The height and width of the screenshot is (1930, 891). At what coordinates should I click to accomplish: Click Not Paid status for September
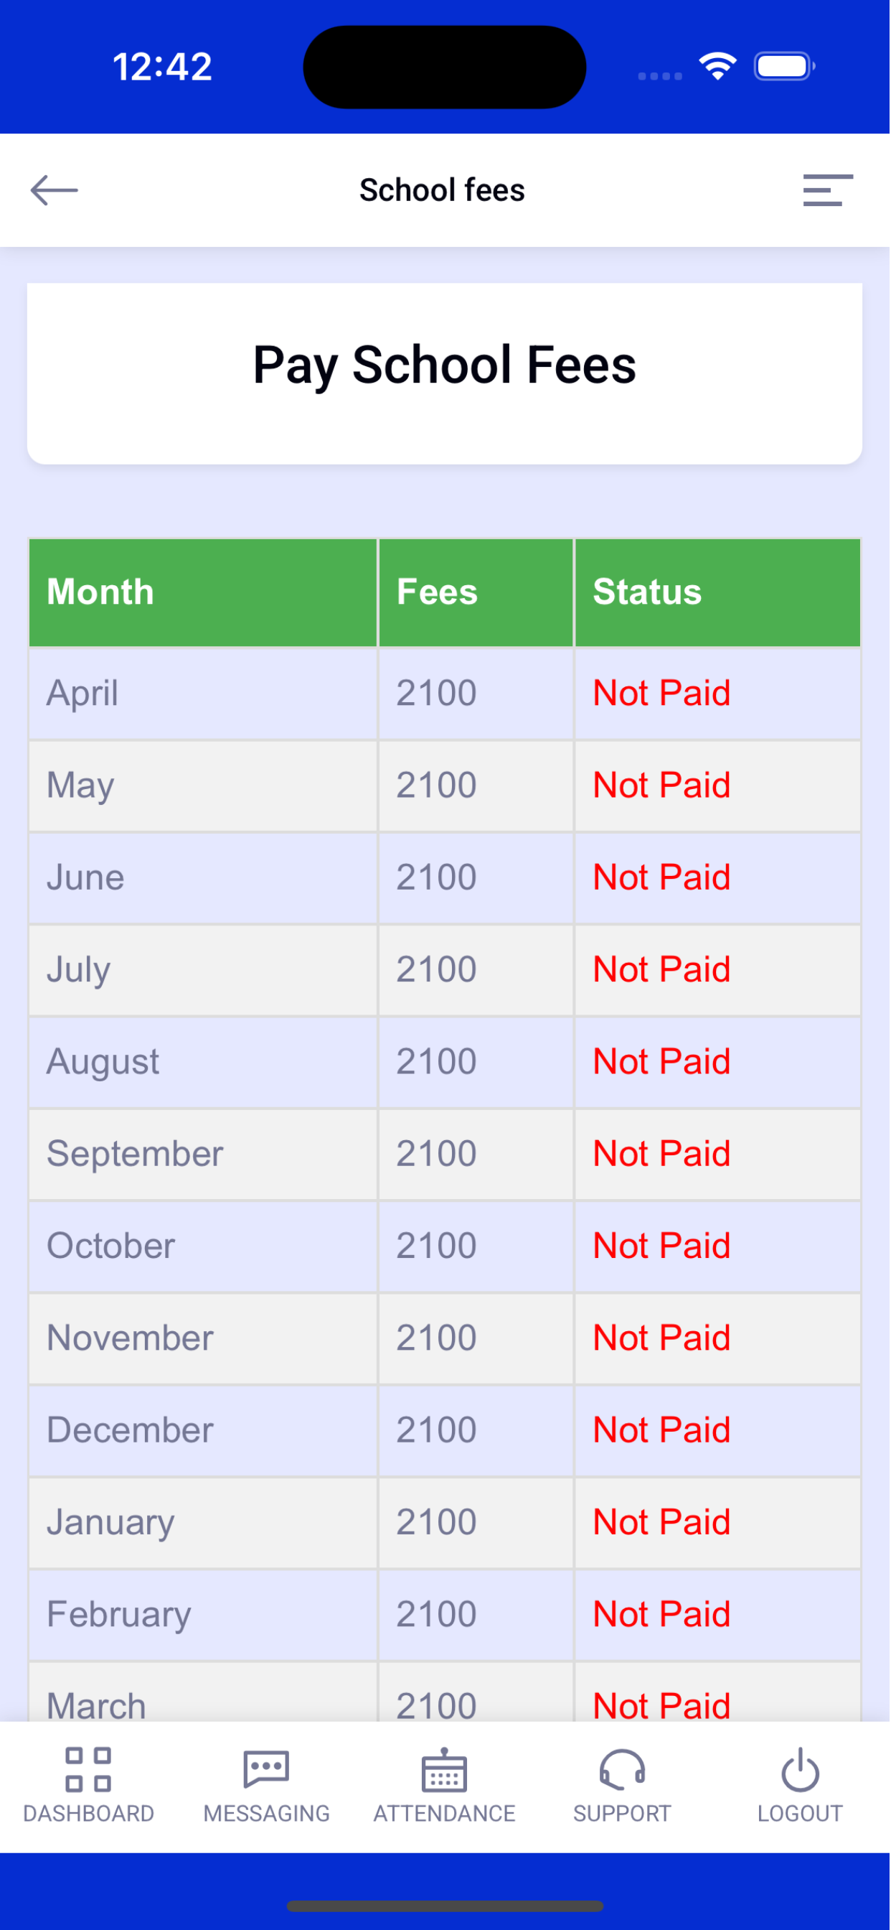[662, 1154]
